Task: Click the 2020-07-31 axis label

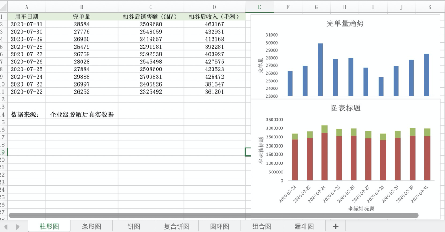Action: click(x=420, y=194)
